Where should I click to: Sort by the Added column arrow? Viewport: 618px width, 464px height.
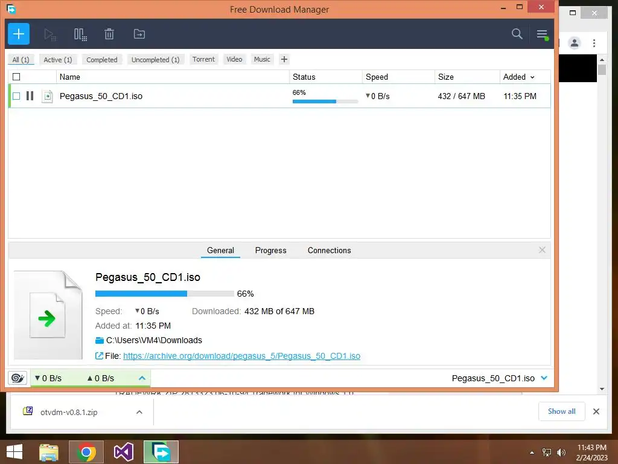pyautogui.click(x=532, y=77)
